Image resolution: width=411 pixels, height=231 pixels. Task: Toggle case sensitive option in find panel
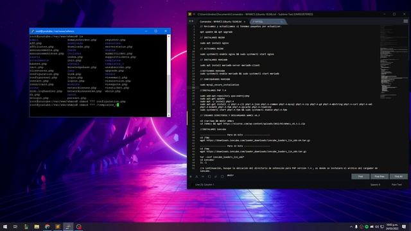click(x=197, y=176)
